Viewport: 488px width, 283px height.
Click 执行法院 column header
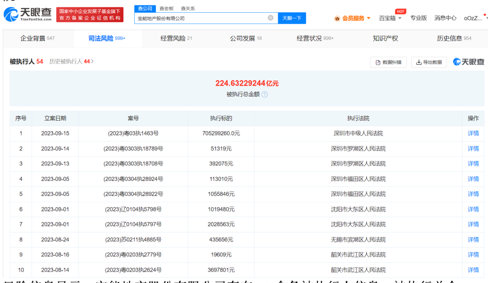(358, 118)
